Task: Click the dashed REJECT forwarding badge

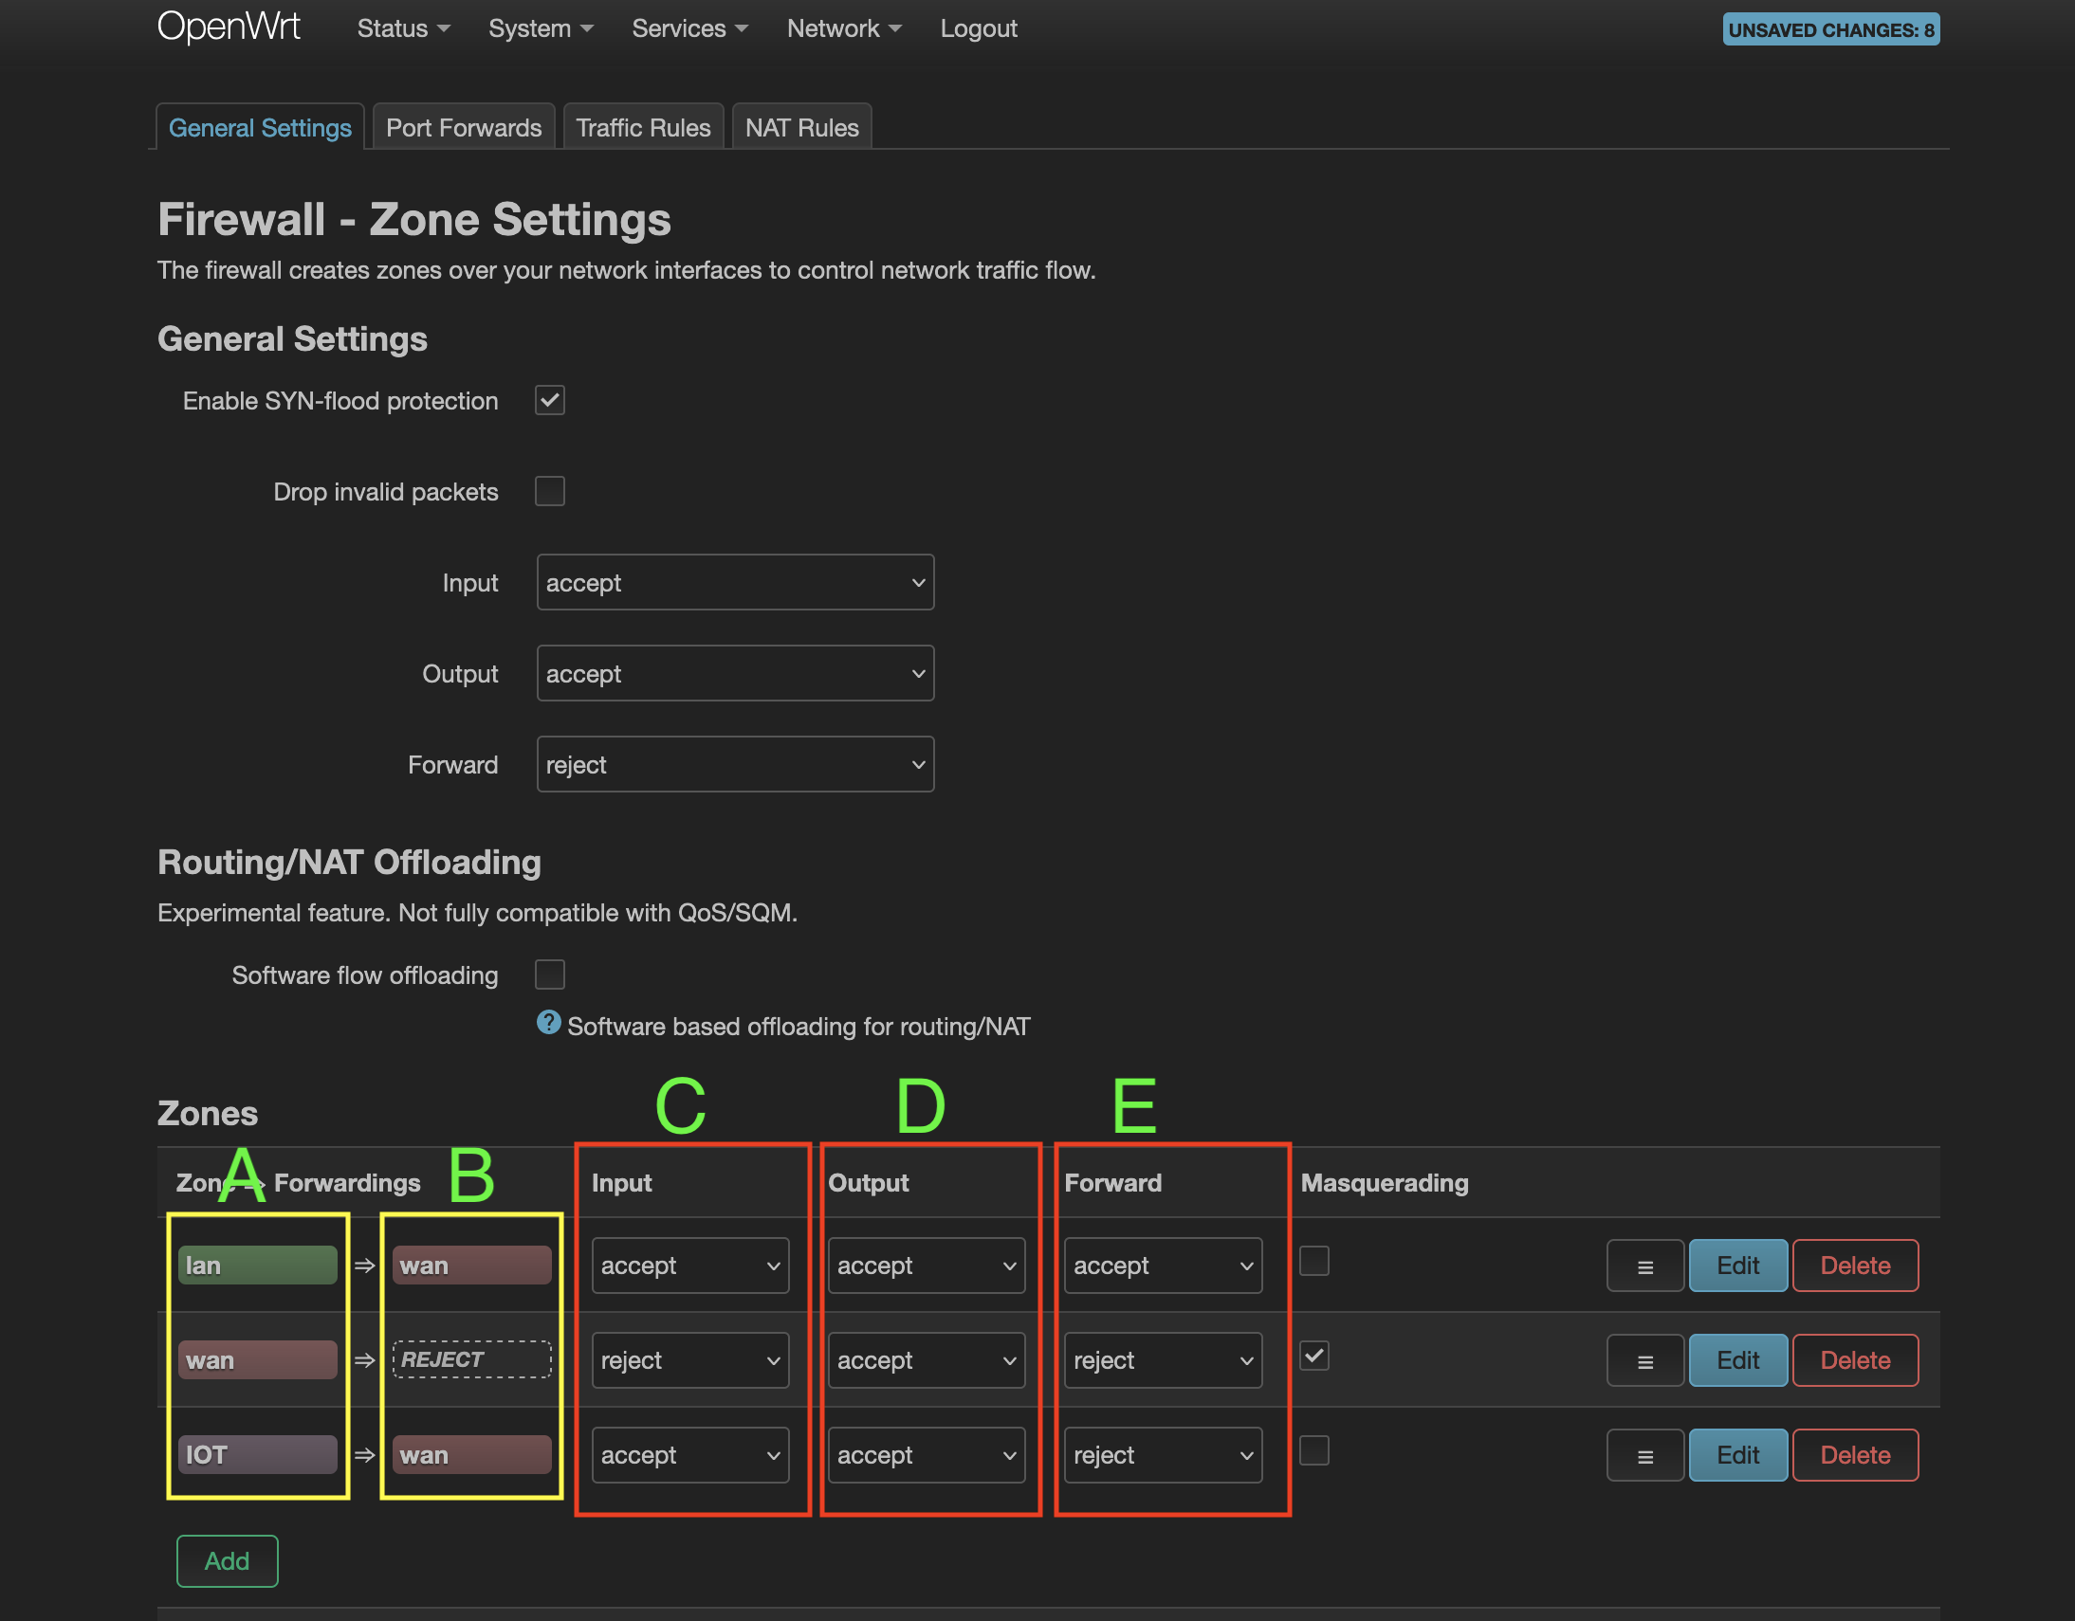Action: pyautogui.click(x=471, y=1360)
